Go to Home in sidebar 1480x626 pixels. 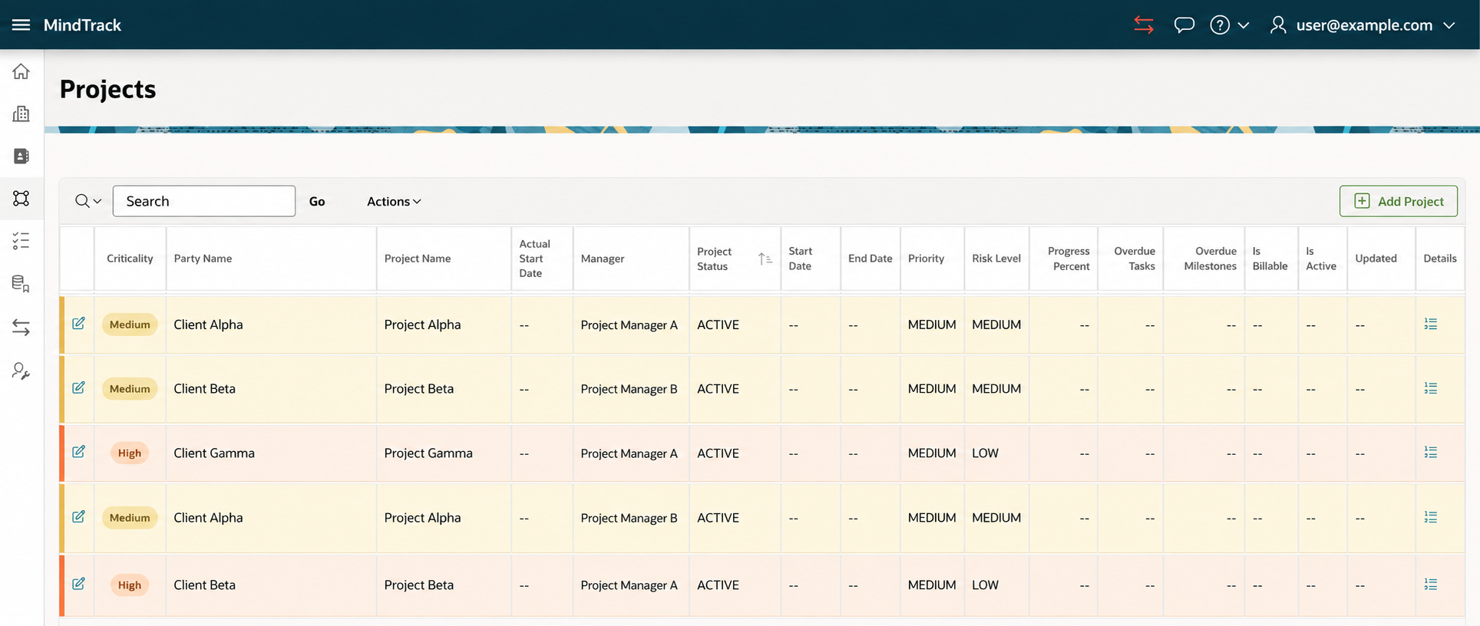pyautogui.click(x=21, y=71)
